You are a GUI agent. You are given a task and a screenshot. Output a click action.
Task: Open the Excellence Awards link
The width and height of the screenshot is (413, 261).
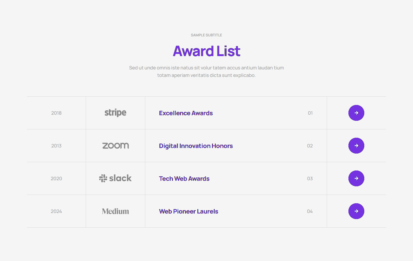click(186, 113)
